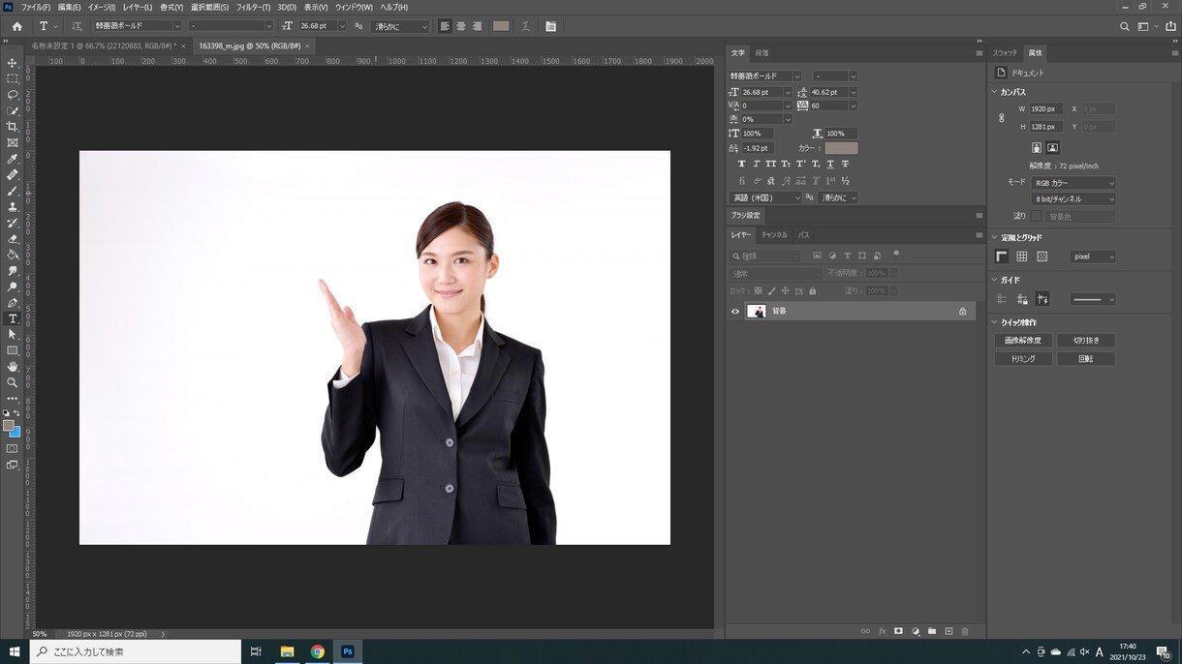Select the Move tool
The width and height of the screenshot is (1182, 664).
13,63
